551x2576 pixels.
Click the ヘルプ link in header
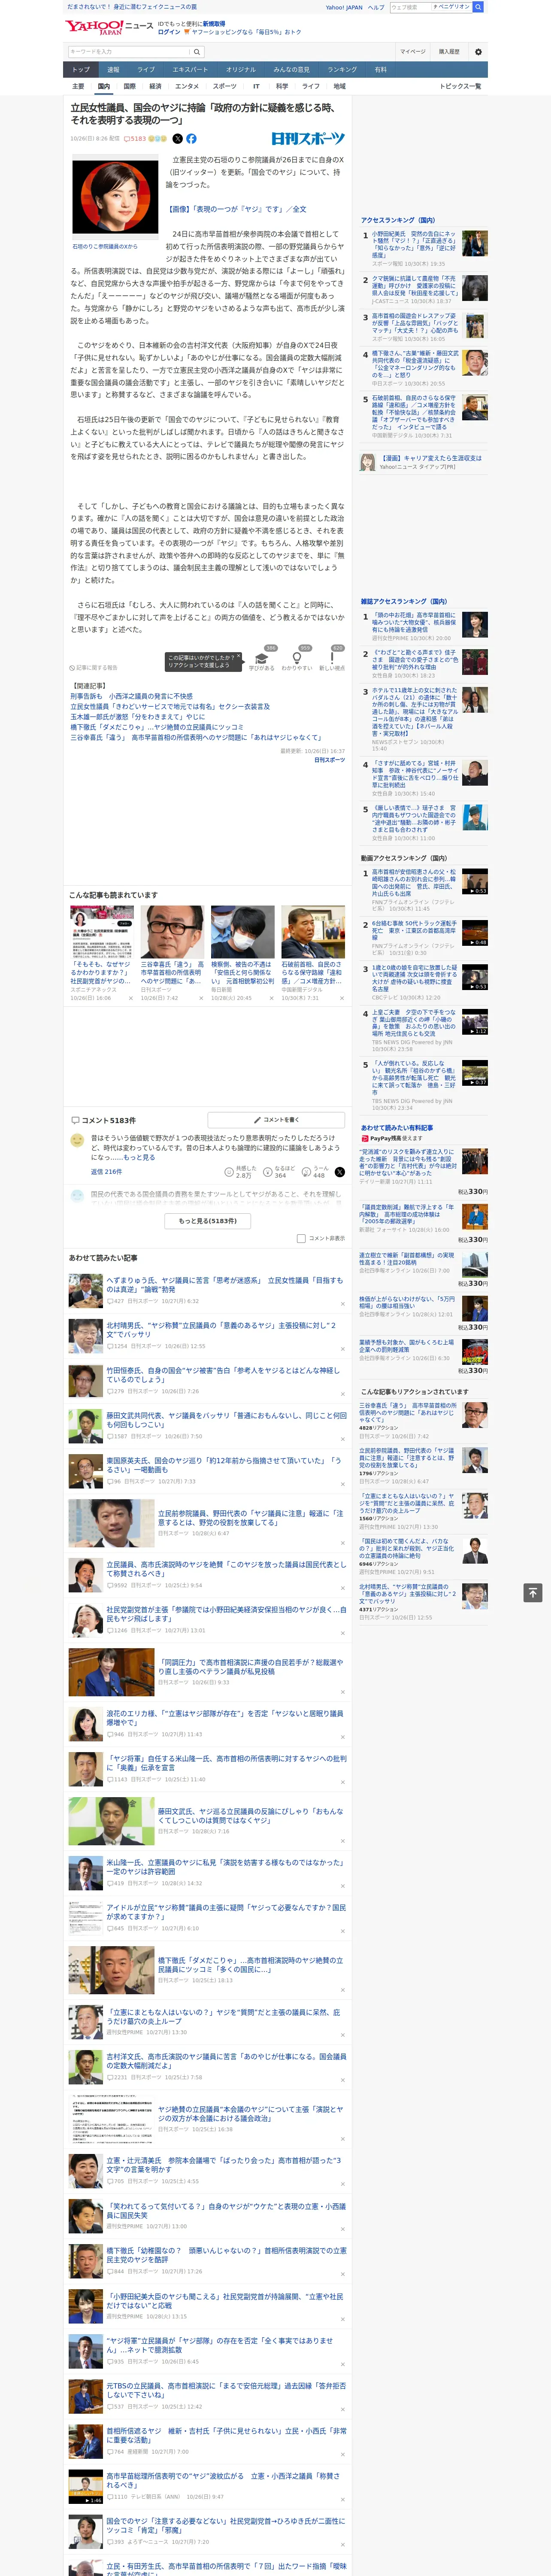[376, 7]
